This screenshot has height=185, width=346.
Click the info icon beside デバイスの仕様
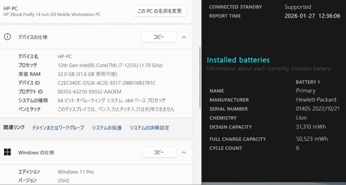[7, 37]
